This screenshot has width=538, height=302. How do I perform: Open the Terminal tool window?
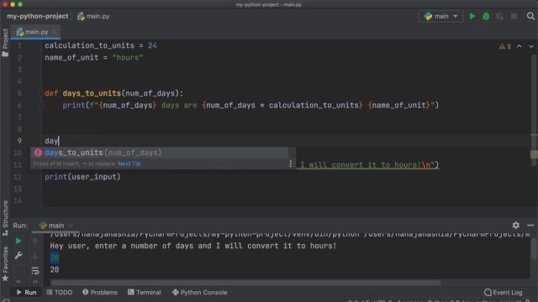click(145, 293)
